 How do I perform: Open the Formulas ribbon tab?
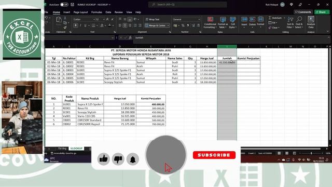coord(96,12)
